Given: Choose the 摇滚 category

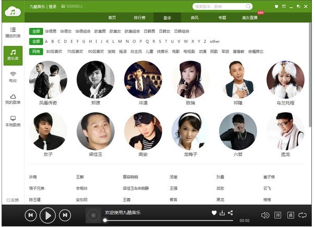Looking at the screenshot, I should click(x=123, y=52).
